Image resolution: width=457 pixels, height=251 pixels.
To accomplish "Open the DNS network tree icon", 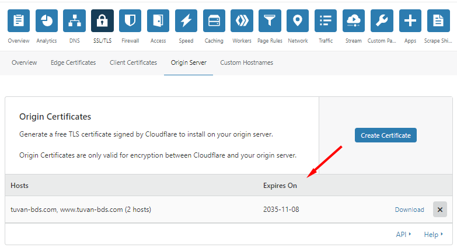I will pyautogui.click(x=74, y=20).
